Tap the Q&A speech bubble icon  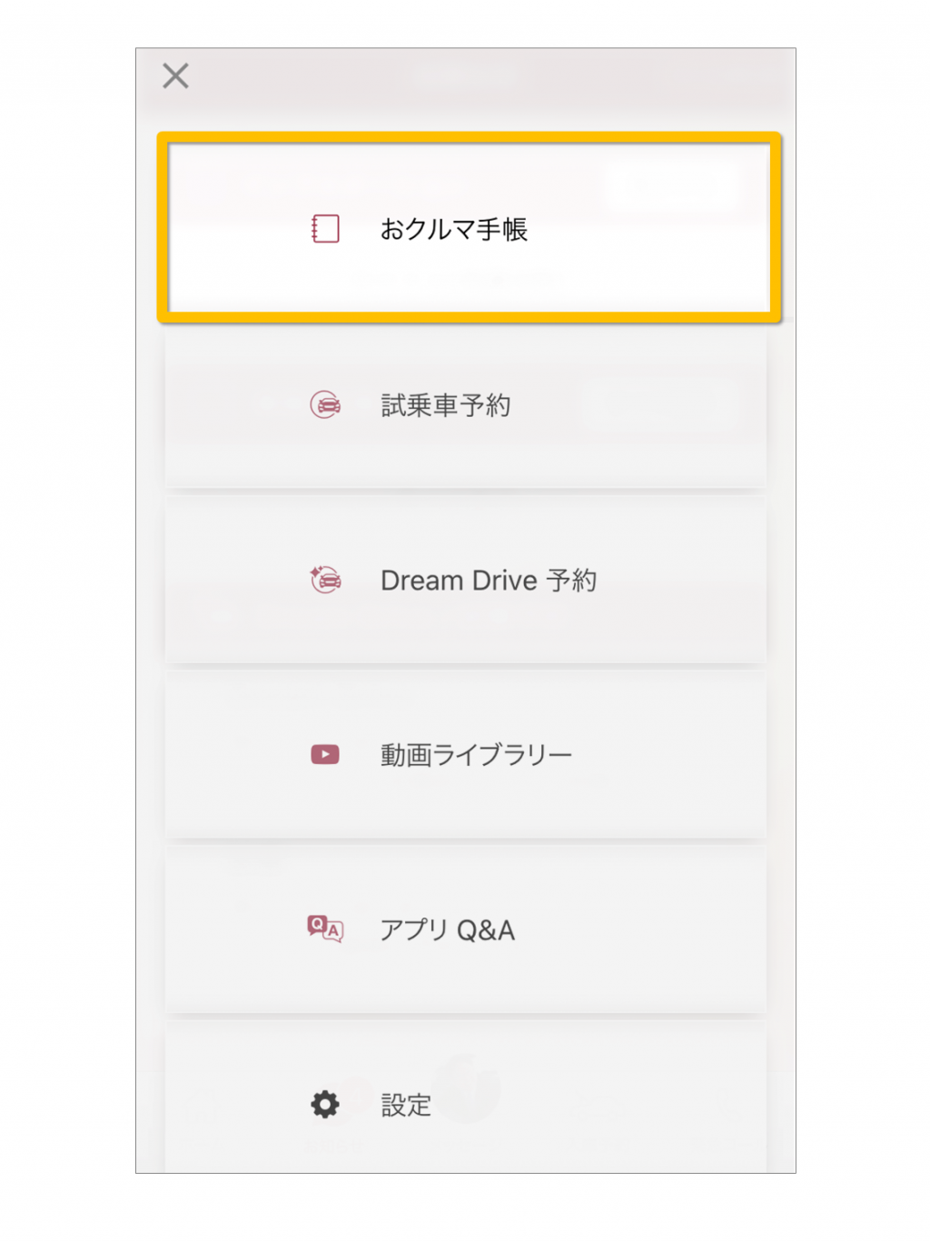(325, 928)
